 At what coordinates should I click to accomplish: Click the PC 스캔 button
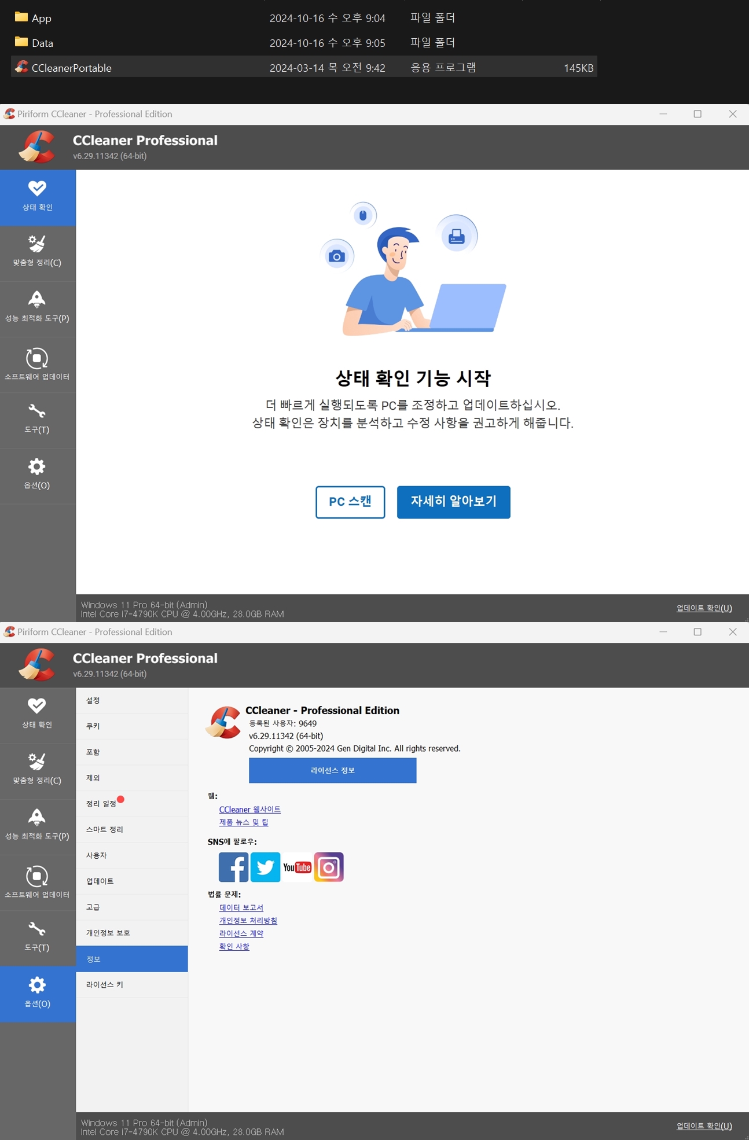(x=350, y=502)
